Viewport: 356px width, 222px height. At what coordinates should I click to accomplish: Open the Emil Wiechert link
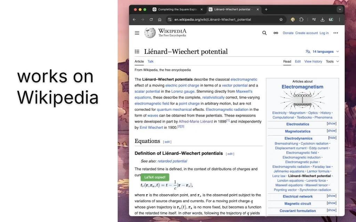151,128
